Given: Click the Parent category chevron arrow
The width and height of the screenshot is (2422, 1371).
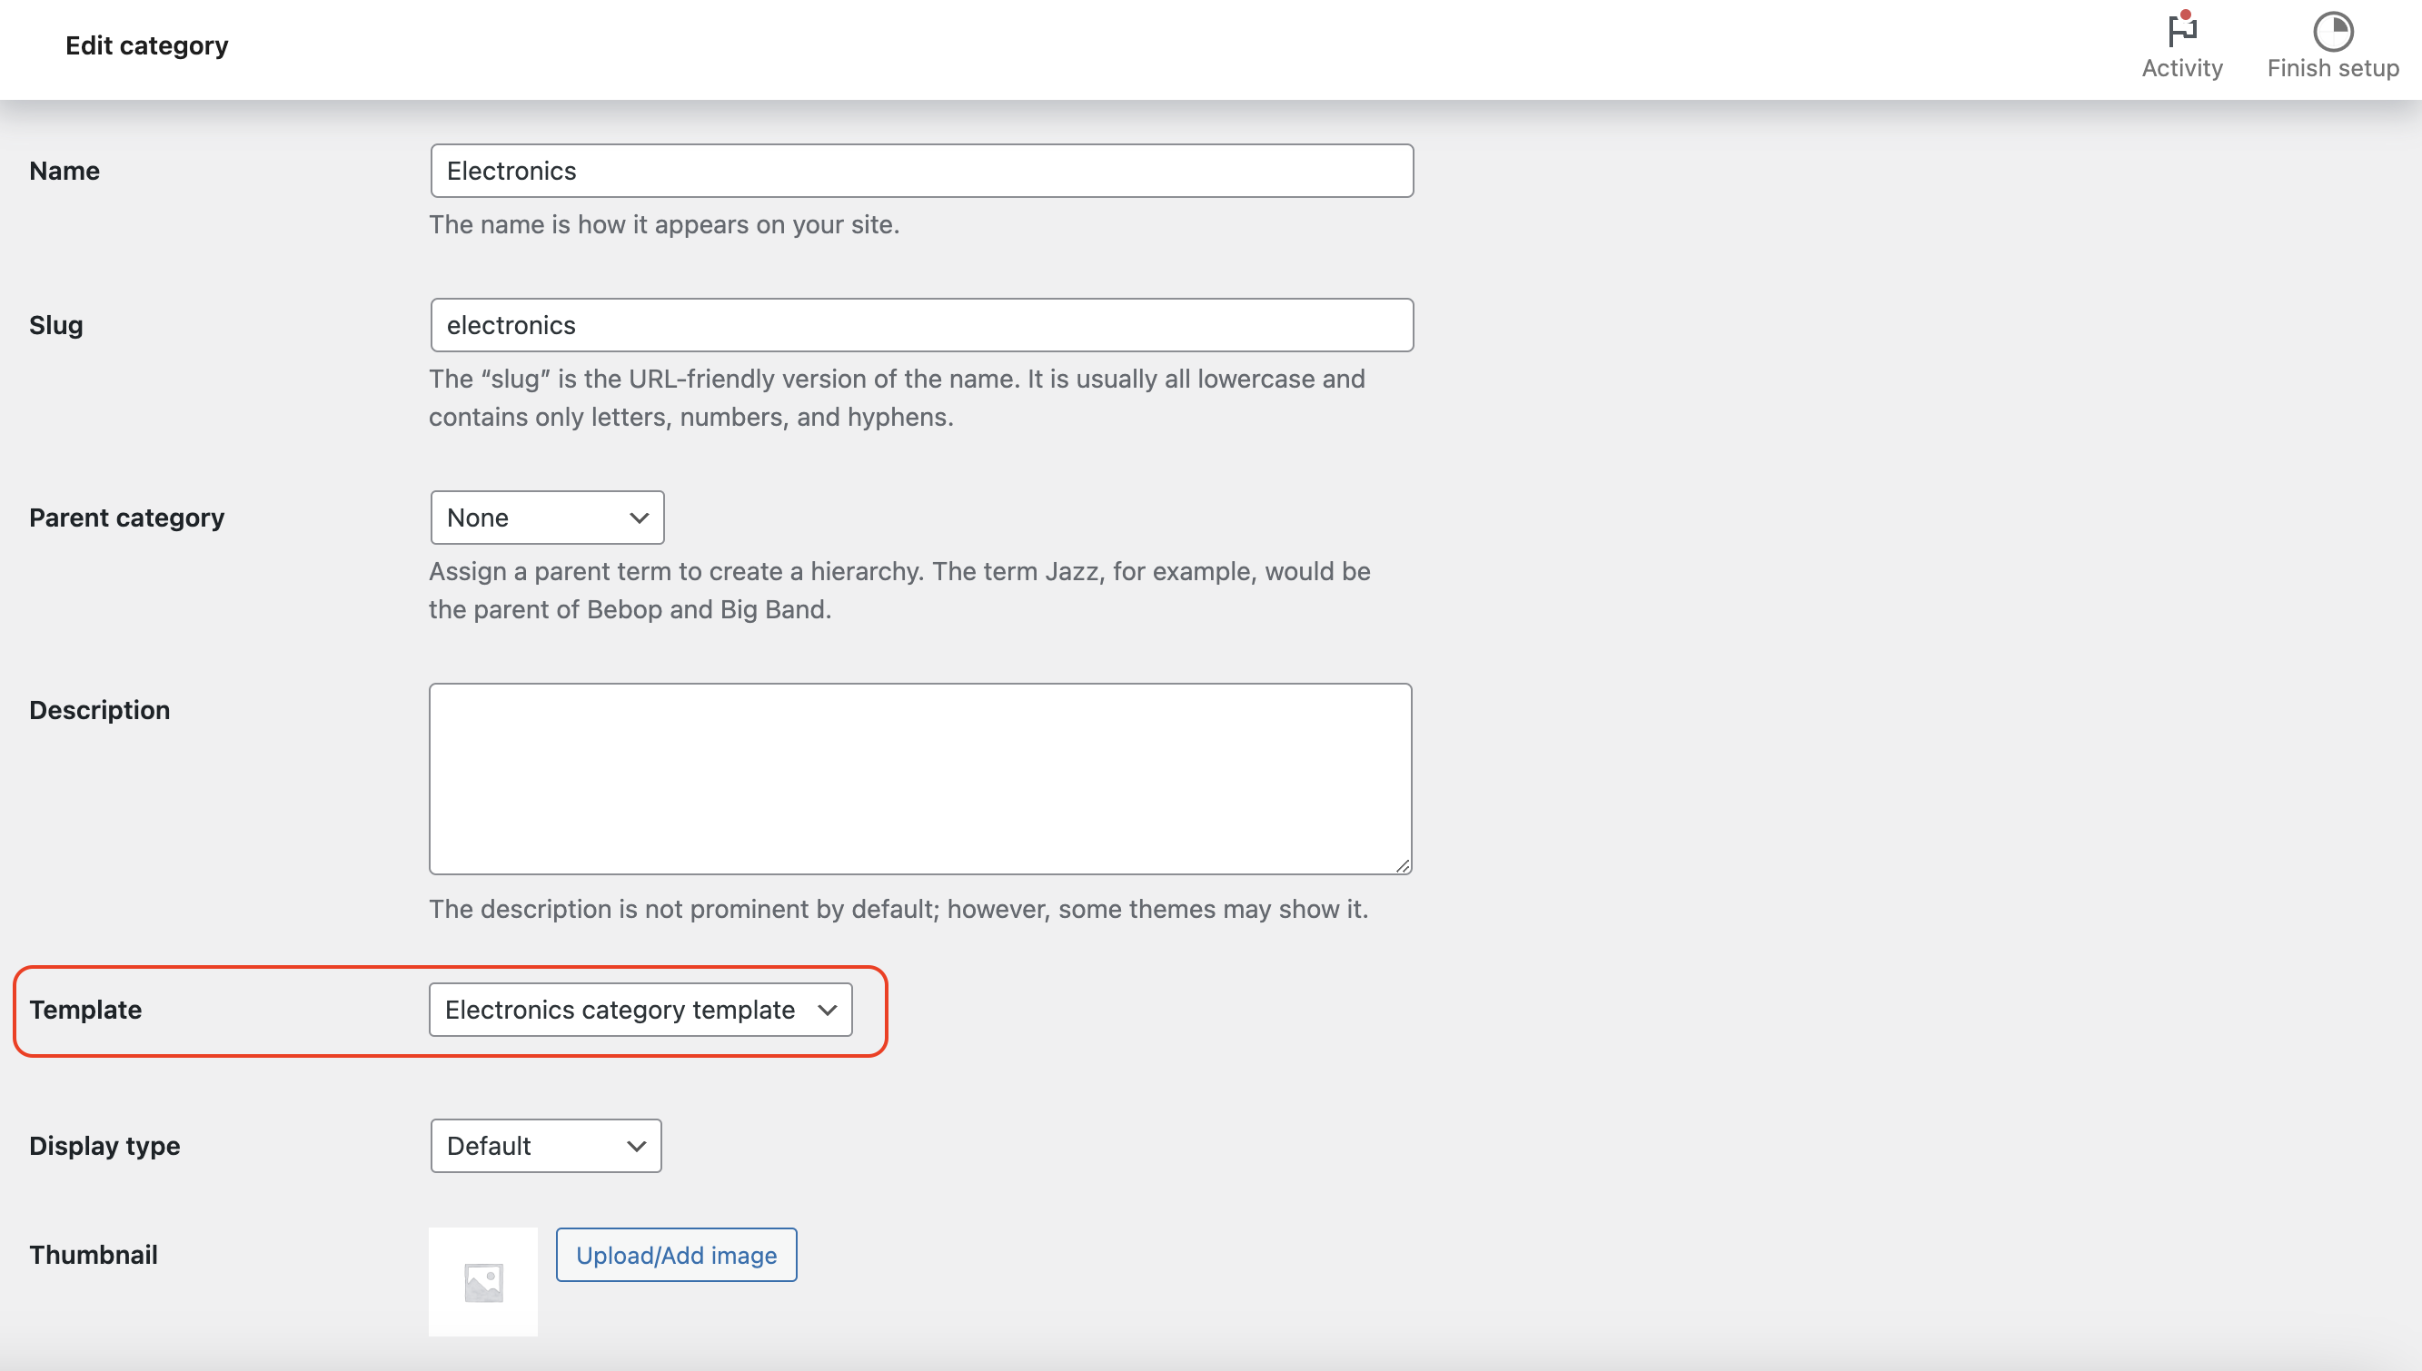Looking at the screenshot, I should (639, 518).
